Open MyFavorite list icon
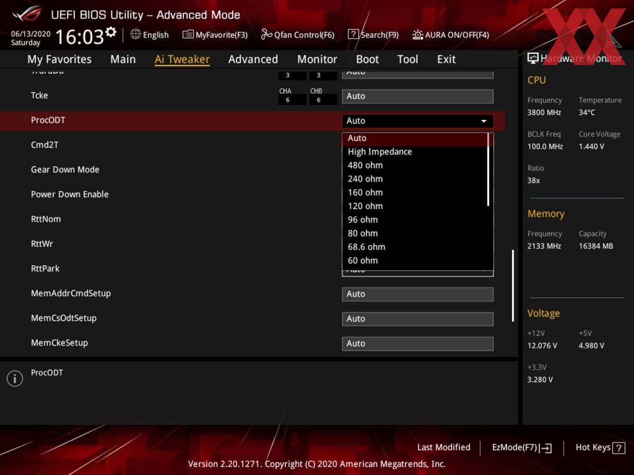 coord(188,34)
